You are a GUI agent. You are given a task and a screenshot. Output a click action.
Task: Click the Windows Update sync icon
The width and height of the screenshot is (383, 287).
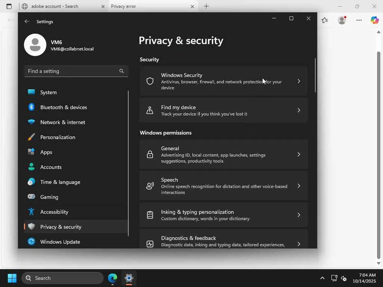(x=31, y=241)
